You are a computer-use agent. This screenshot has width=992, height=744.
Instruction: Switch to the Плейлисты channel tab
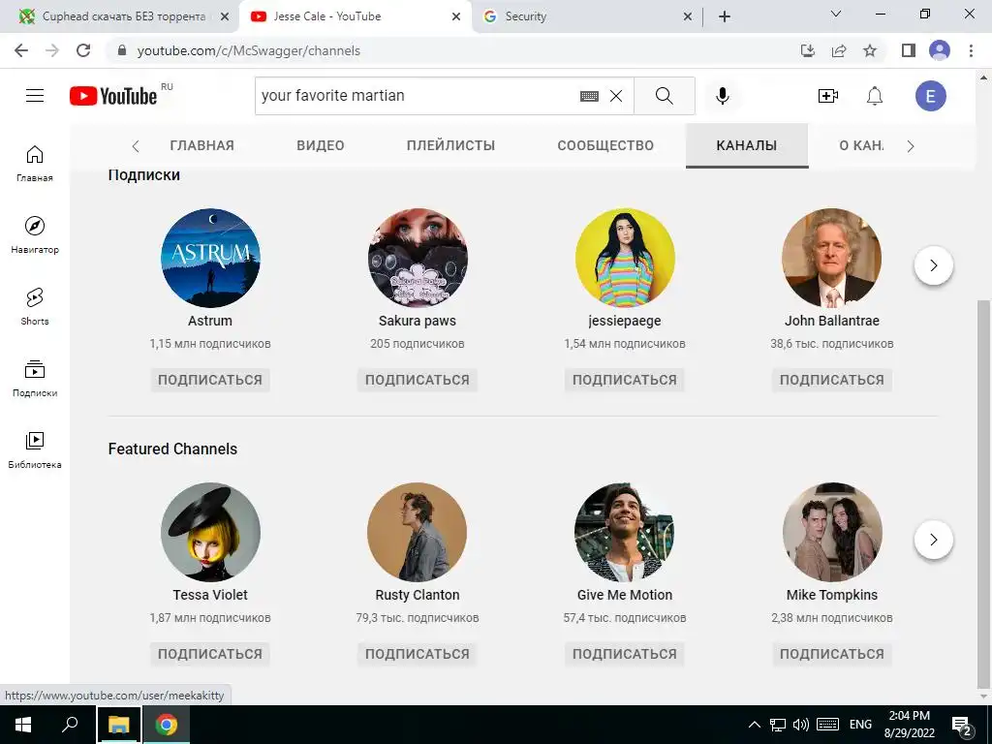point(451,145)
